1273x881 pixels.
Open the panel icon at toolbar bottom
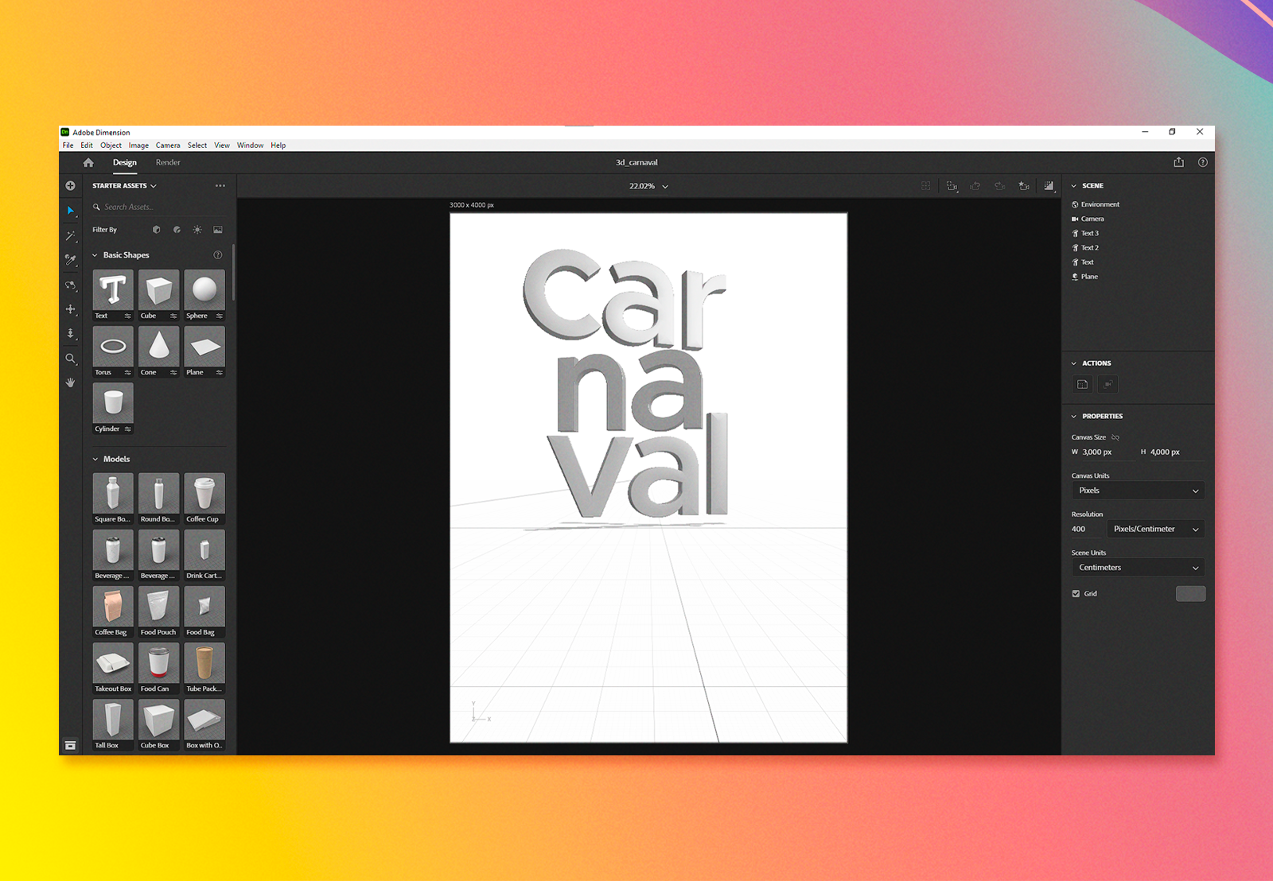point(70,745)
